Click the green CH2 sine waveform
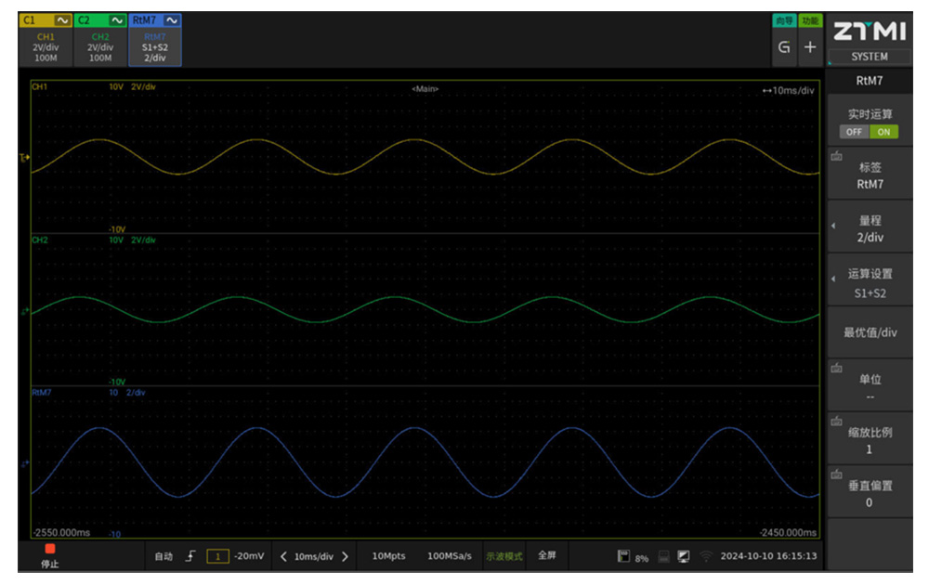 [395, 298]
